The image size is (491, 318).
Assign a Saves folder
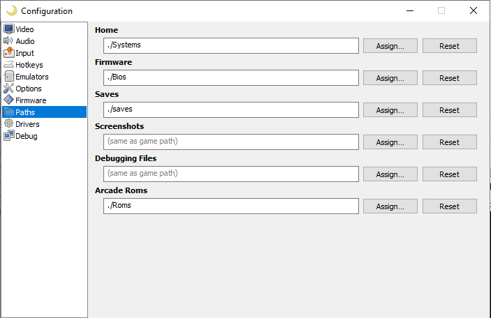click(390, 110)
